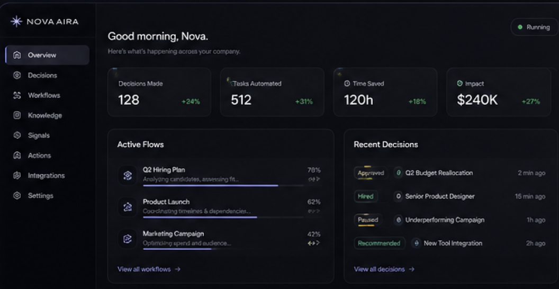Click the Signals sidebar icon
559x289 pixels.
(17, 136)
